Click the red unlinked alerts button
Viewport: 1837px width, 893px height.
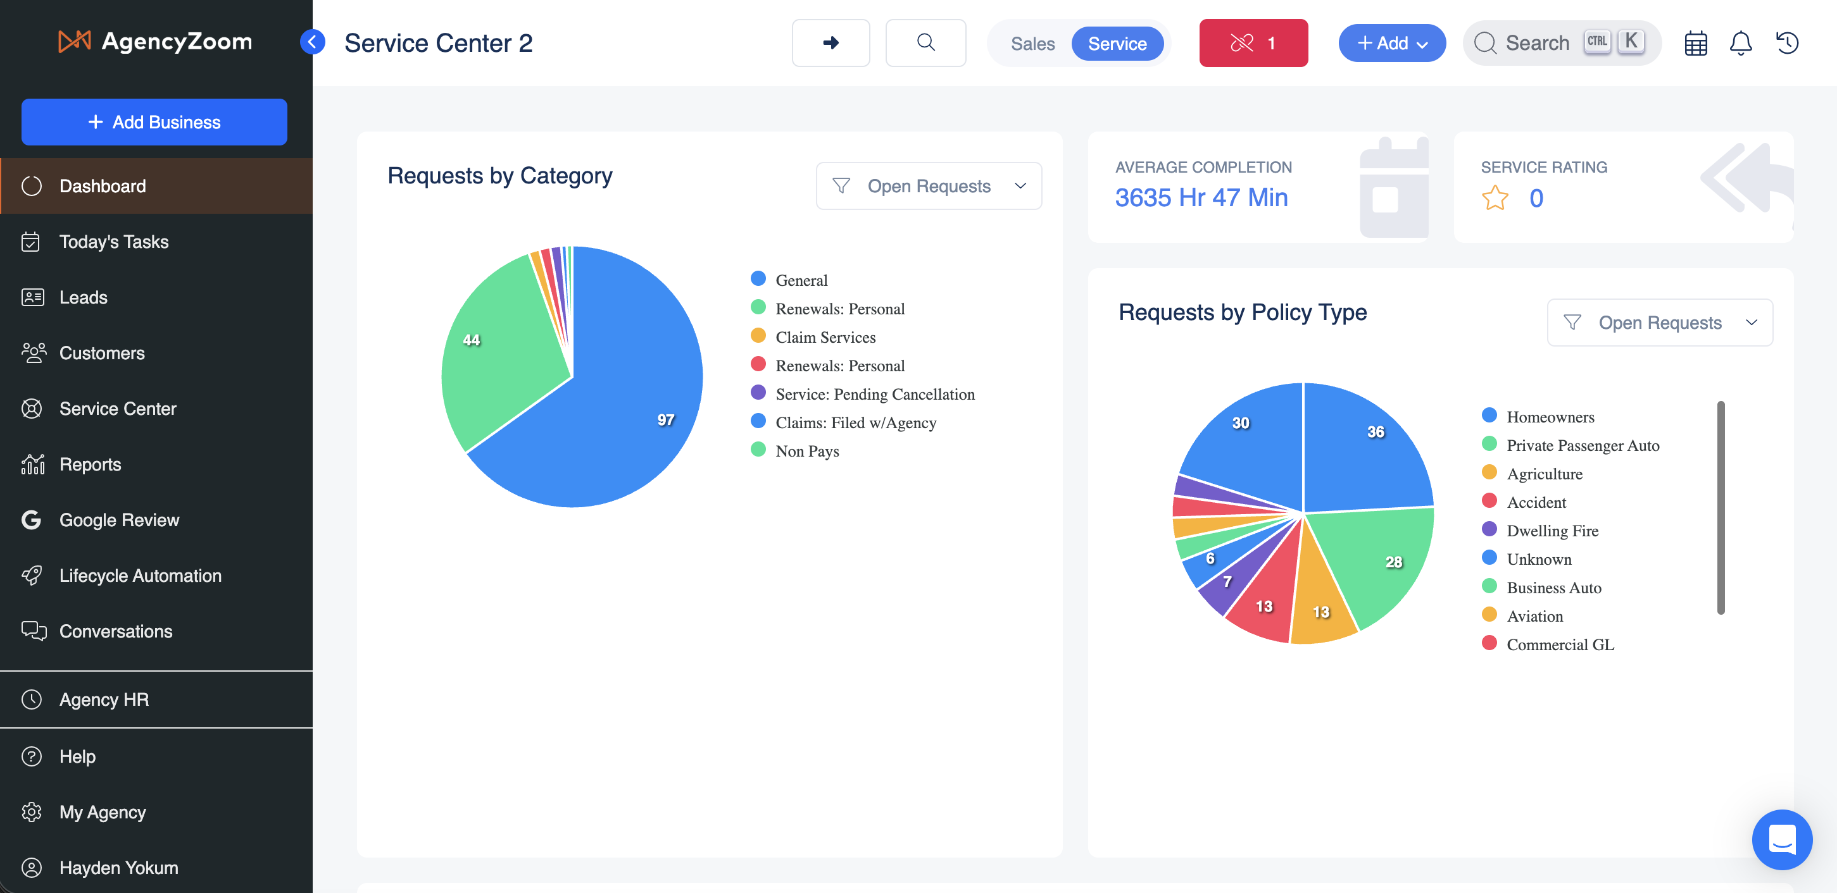(x=1253, y=44)
